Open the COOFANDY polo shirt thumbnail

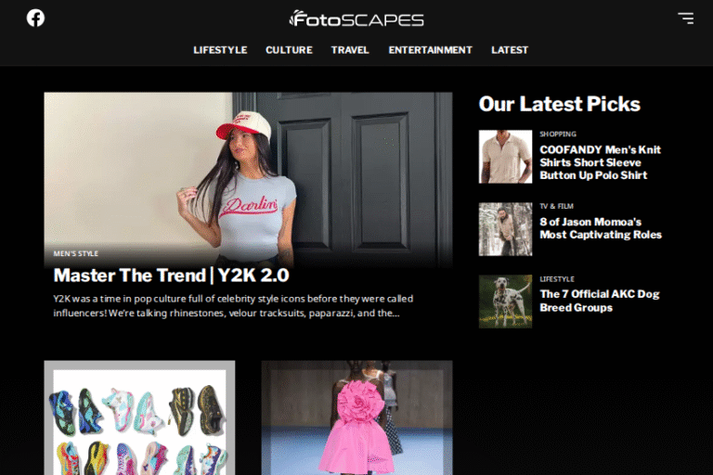click(505, 157)
